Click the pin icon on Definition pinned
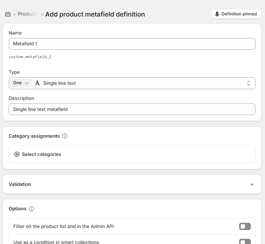The image size is (265, 244). click(217, 14)
